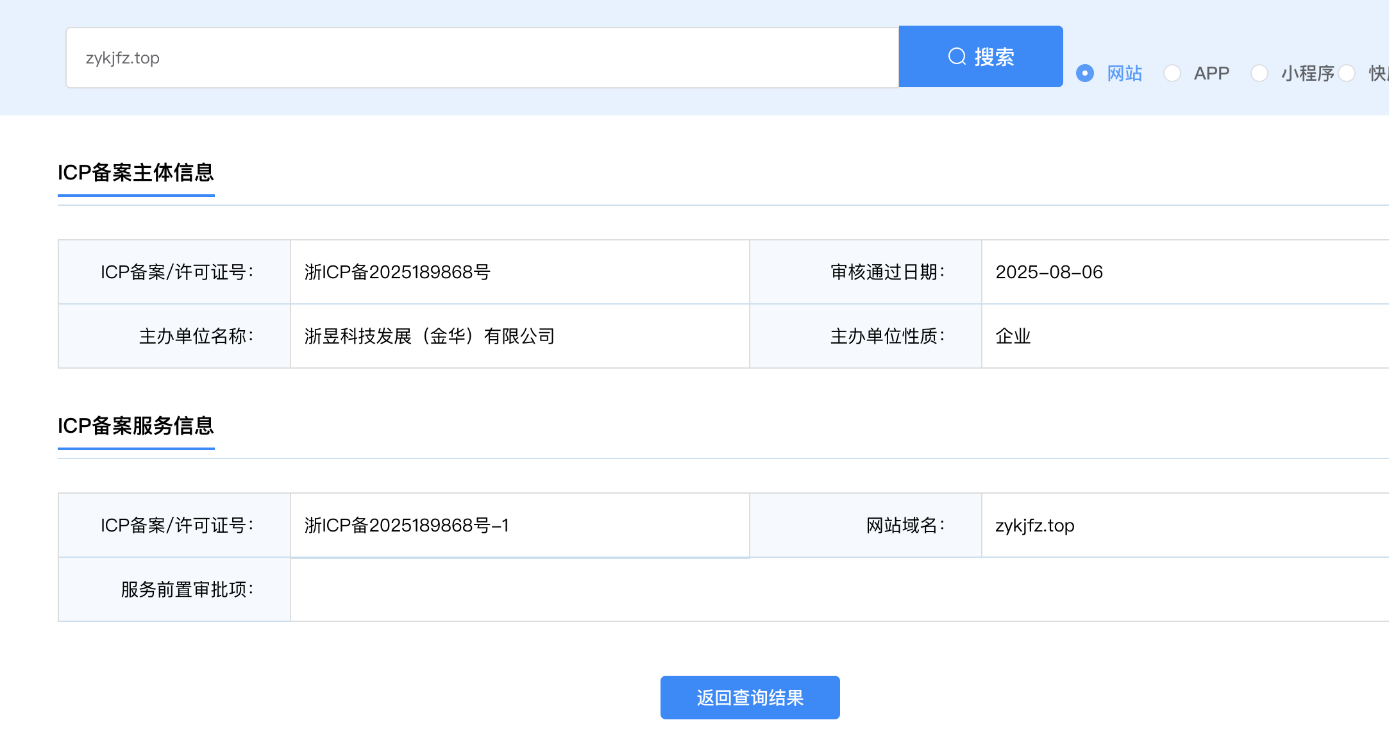The image size is (1389, 745).
Task: Click 返回查询结果 to go back
Action: click(750, 698)
